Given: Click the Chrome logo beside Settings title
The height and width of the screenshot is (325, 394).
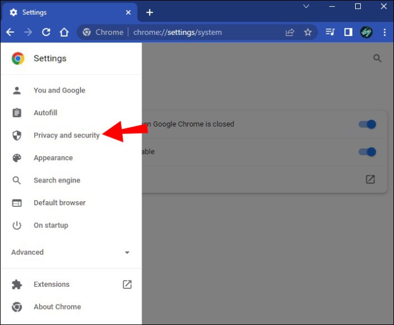Looking at the screenshot, I should [x=18, y=59].
